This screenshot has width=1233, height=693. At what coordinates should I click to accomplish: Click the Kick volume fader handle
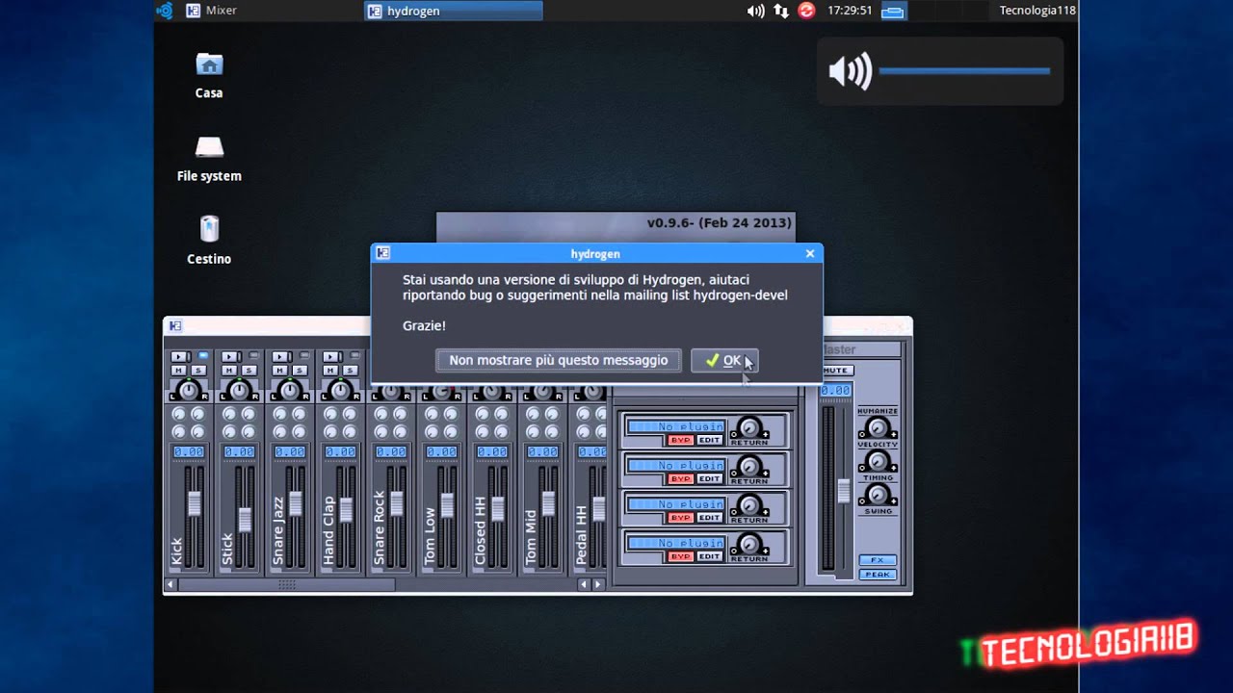point(194,503)
